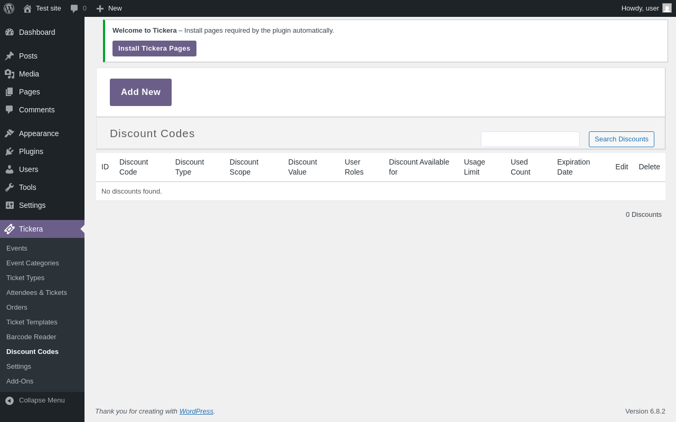Focus the discount search text field

click(530, 139)
